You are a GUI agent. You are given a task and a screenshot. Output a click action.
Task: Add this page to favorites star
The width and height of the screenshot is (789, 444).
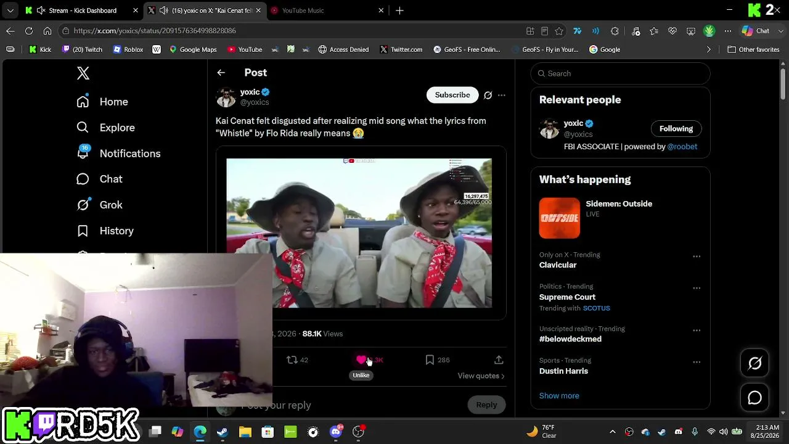[559, 31]
